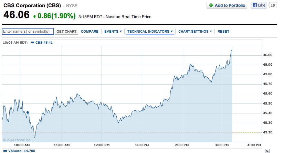This screenshot has height=153, width=284.
Task: Click the 46.06 price value
Action: pyautogui.click(x=17, y=15)
